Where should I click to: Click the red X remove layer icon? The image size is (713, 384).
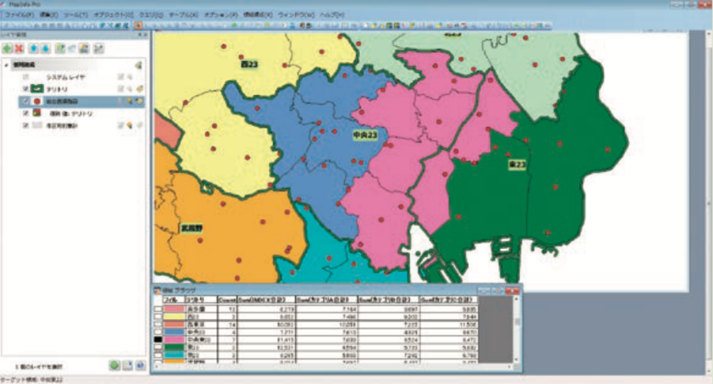[19, 49]
